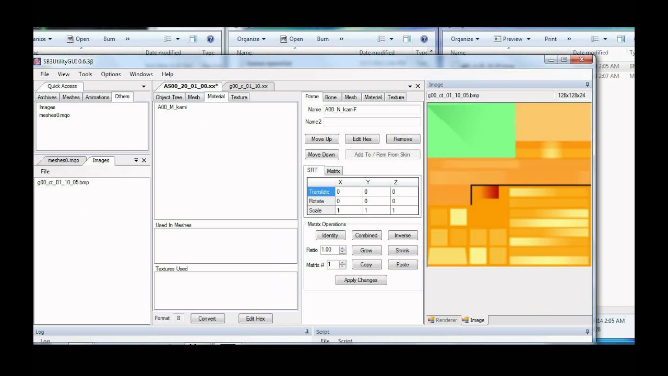Select g00_ct_01_10_05.bmp in image list
Image resolution: width=668 pixels, height=376 pixels.
click(x=63, y=182)
